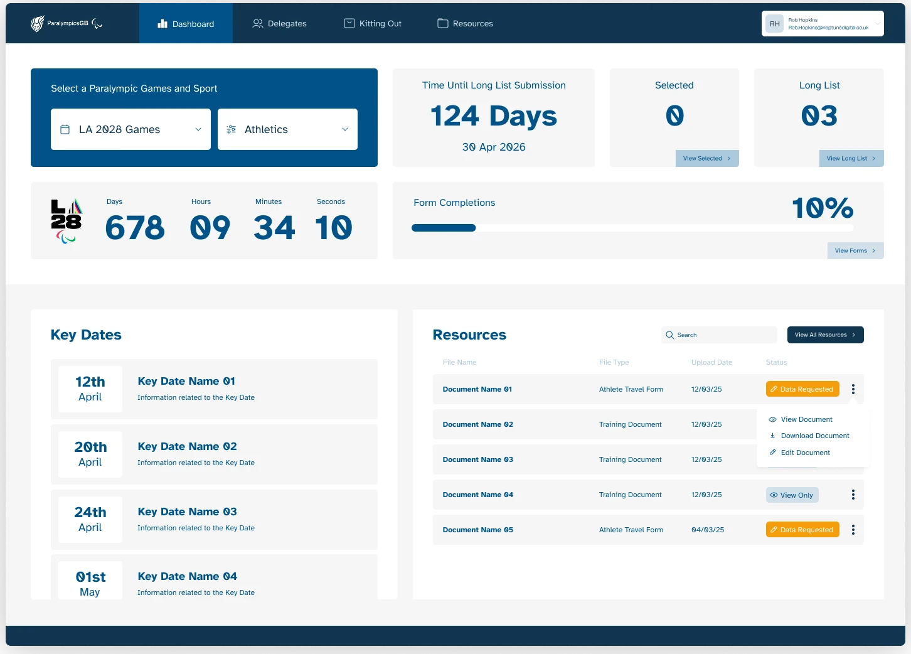Click the Long List count 03
The width and height of the screenshot is (911, 654).
click(819, 116)
